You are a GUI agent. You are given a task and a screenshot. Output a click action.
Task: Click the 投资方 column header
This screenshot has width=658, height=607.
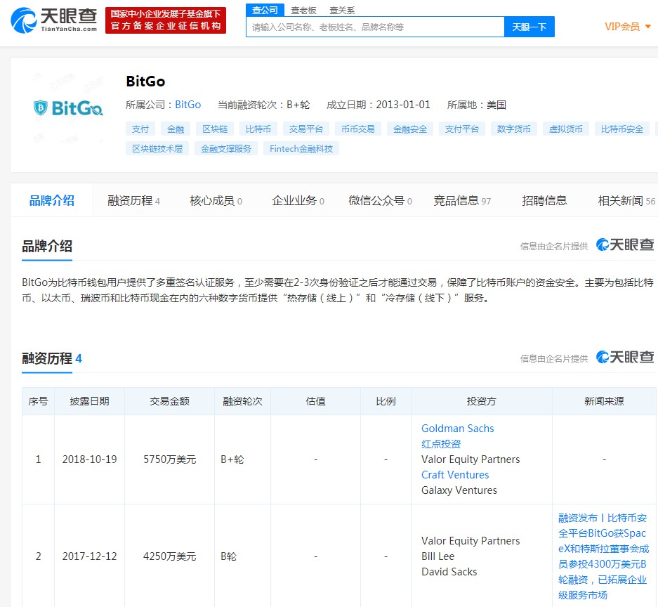tap(481, 401)
